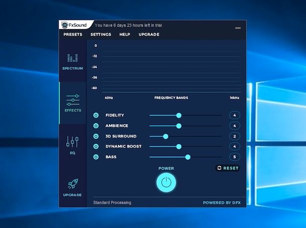Click the 'FIDELITY' effect label
306x228 pixels.
115,115
